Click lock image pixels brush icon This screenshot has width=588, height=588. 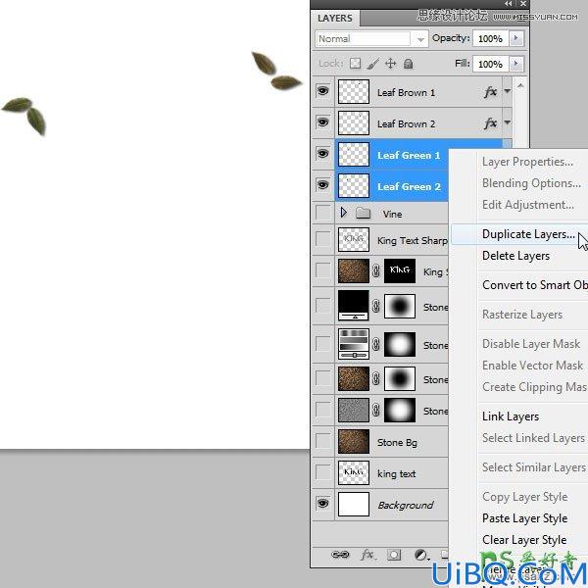click(373, 64)
